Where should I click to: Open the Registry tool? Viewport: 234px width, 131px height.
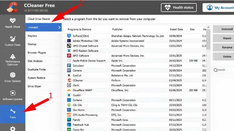coord(43,36)
